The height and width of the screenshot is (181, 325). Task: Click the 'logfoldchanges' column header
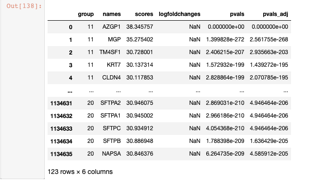(179, 14)
